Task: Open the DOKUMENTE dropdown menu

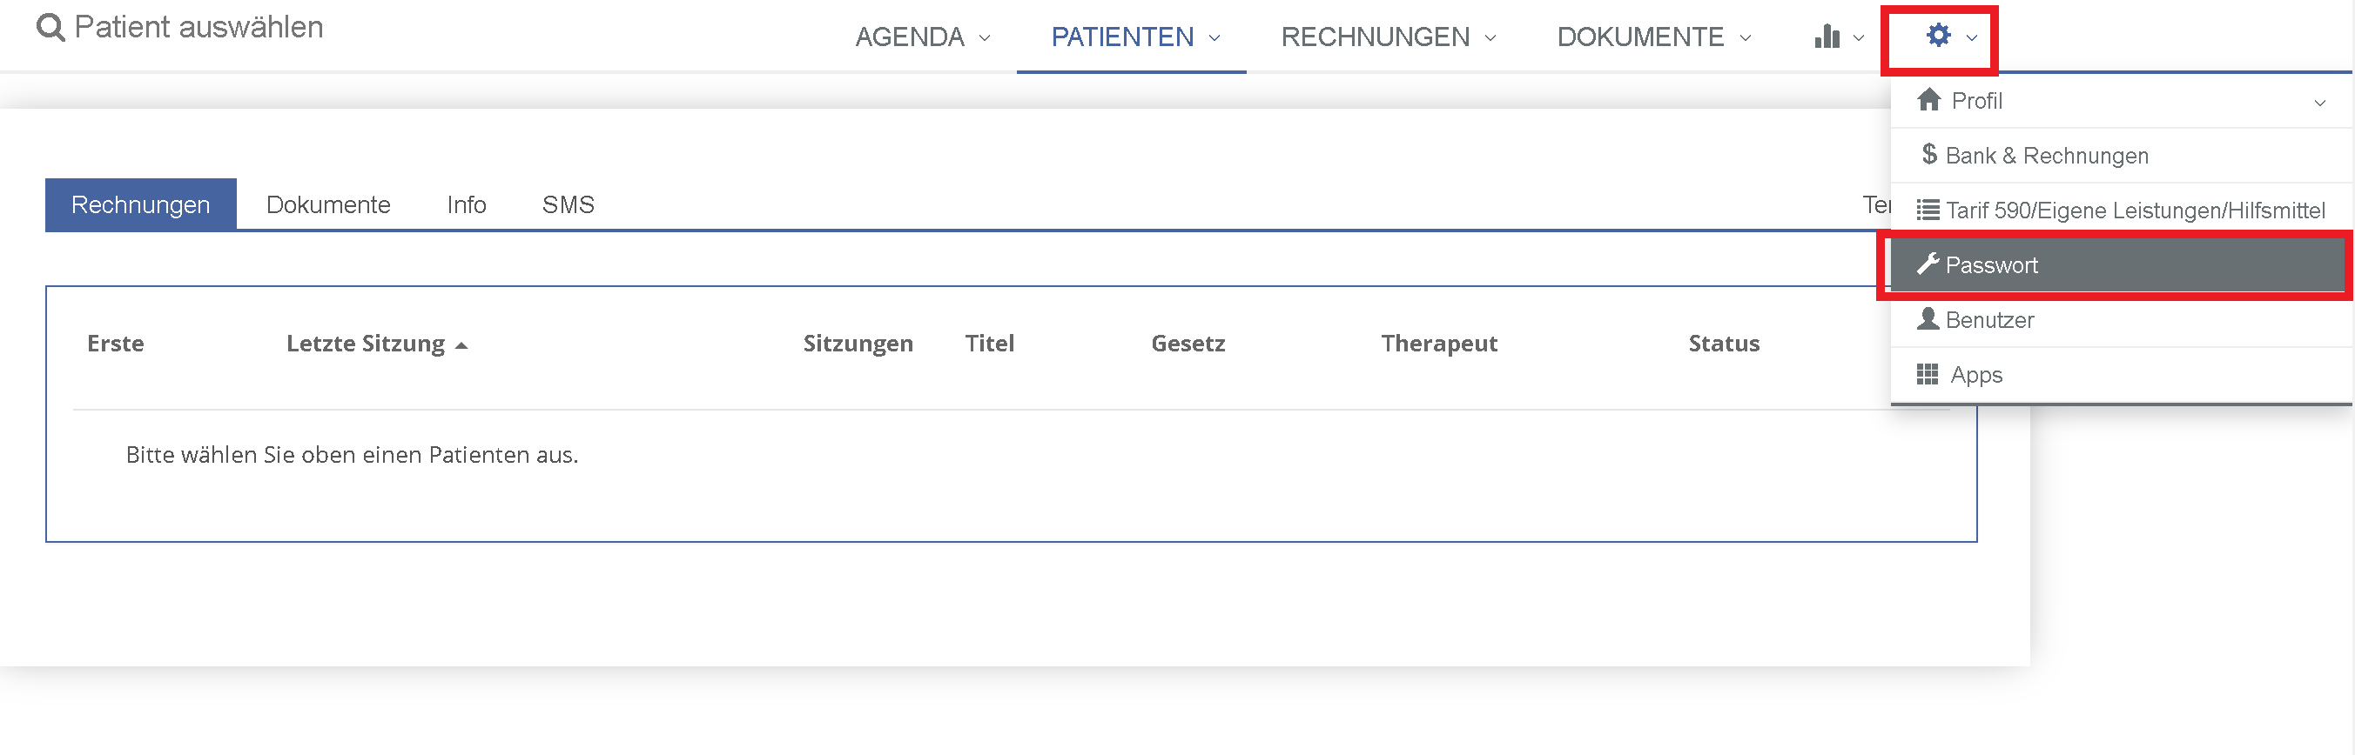Action: [1653, 37]
